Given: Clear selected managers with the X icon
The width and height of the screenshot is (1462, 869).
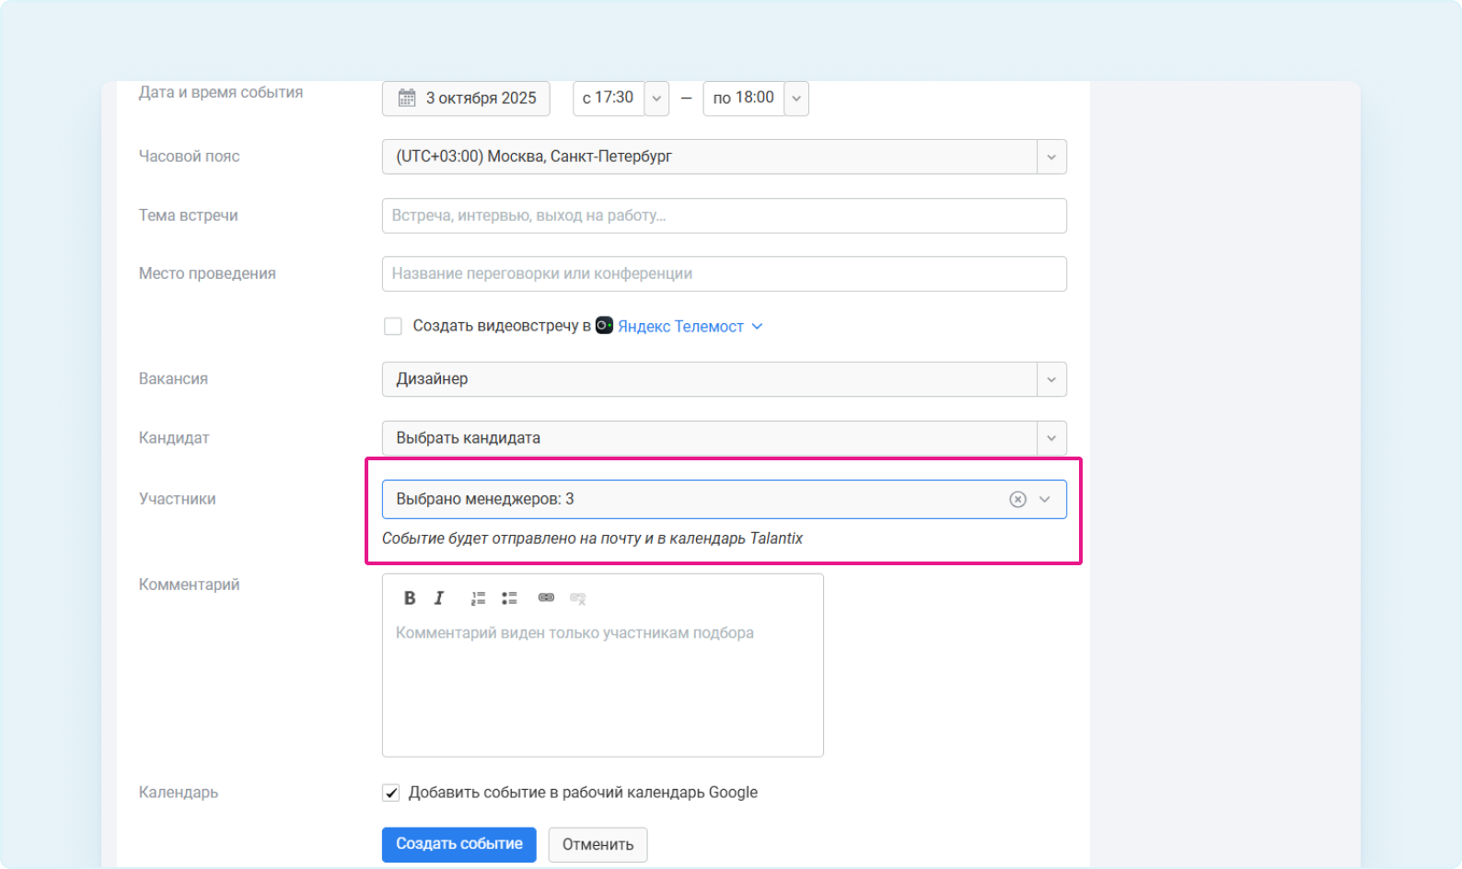Looking at the screenshot, I should click(1017, 499).
